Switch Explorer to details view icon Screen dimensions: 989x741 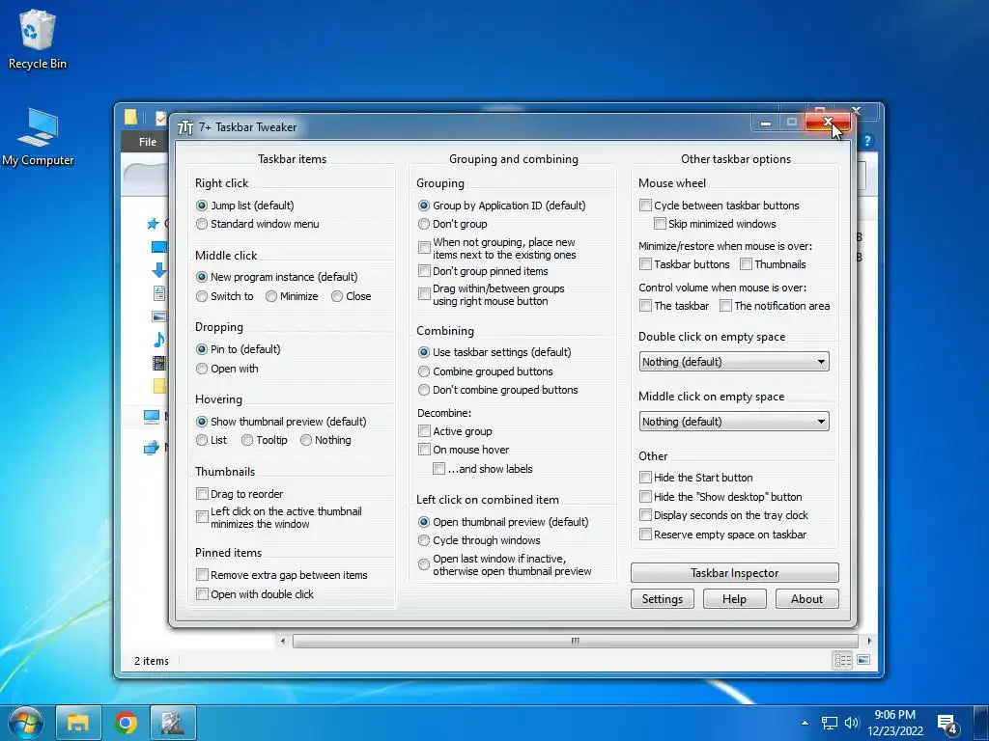pyautogui.click(x=842, y=660)
